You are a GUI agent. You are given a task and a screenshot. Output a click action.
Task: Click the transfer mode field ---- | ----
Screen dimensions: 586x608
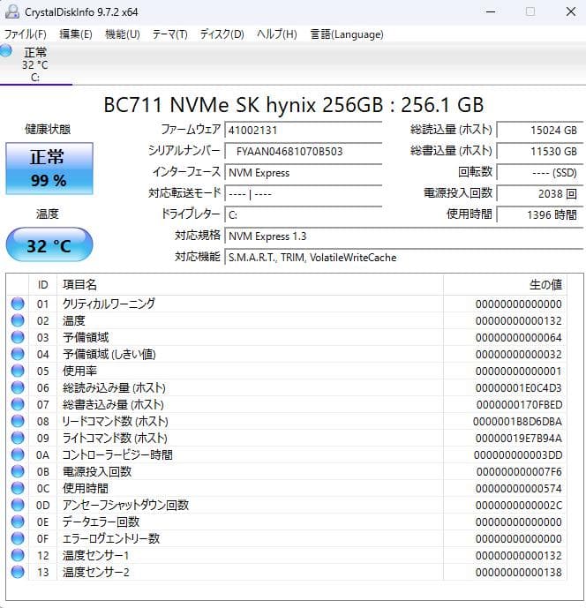pos(304,193)
